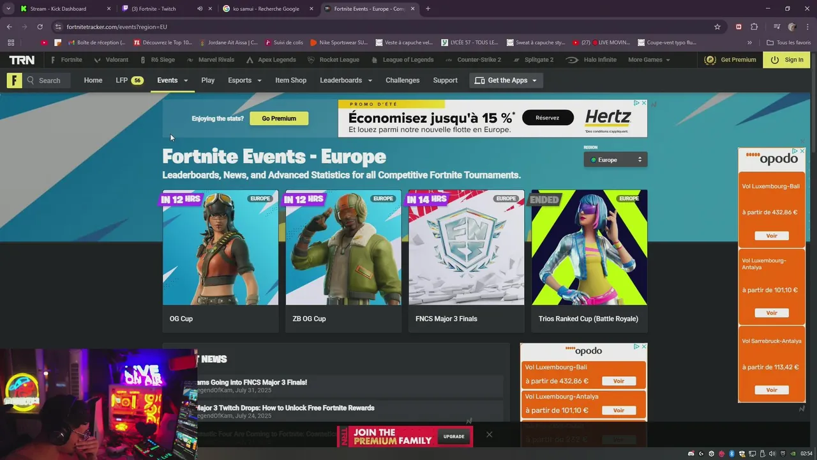Expand the Events dropdown menu
Viewport: 817px width, 460px height.
pos(172,80)
